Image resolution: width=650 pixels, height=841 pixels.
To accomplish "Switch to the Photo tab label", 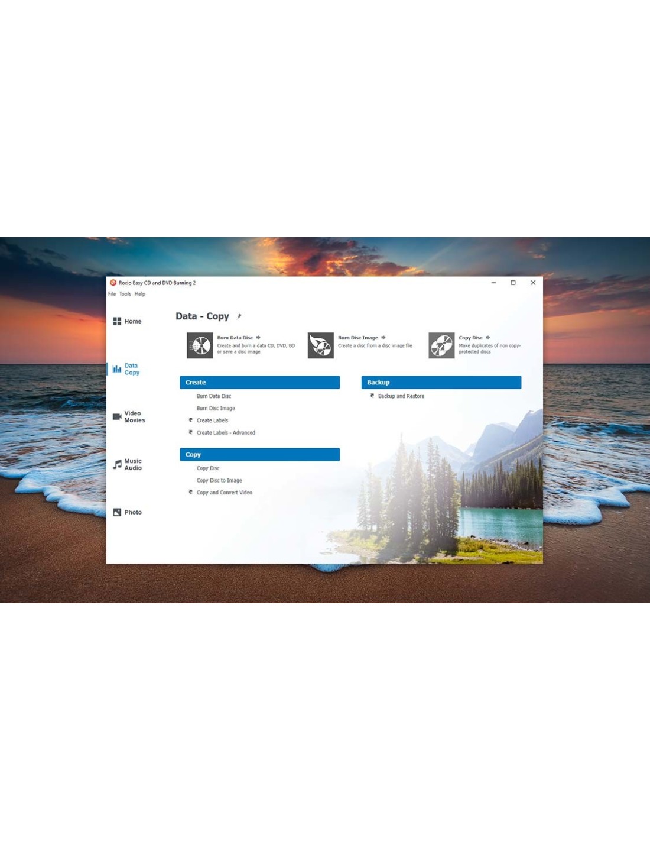I will pyautogui.click(x=133, y=512).
